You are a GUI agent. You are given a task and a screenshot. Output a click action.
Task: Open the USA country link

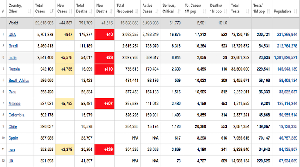point(12,35)
